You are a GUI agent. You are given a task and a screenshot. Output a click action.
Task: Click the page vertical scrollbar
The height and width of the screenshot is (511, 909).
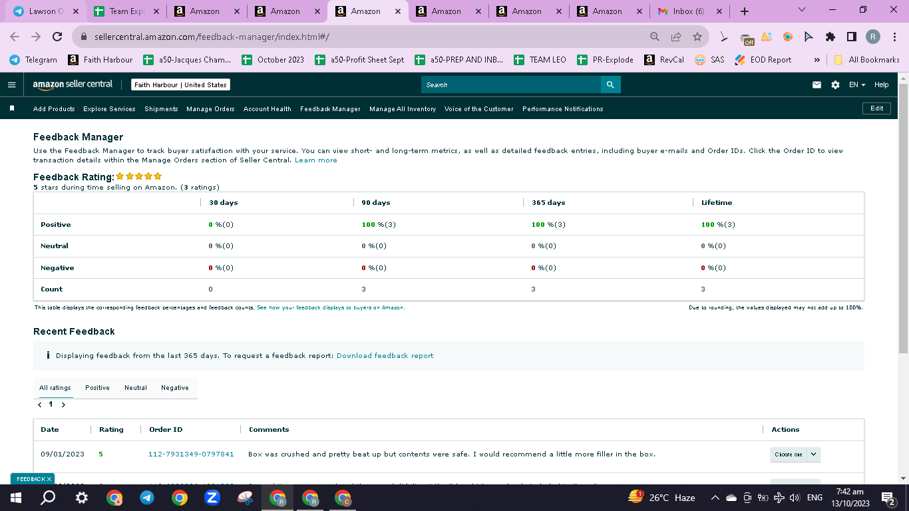[x=903, y=220]
